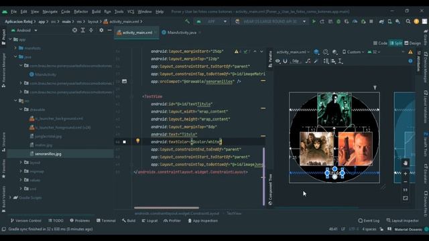Click the light bulb quick-fix icon
This screenshot has height=241, width=429.
137,141
